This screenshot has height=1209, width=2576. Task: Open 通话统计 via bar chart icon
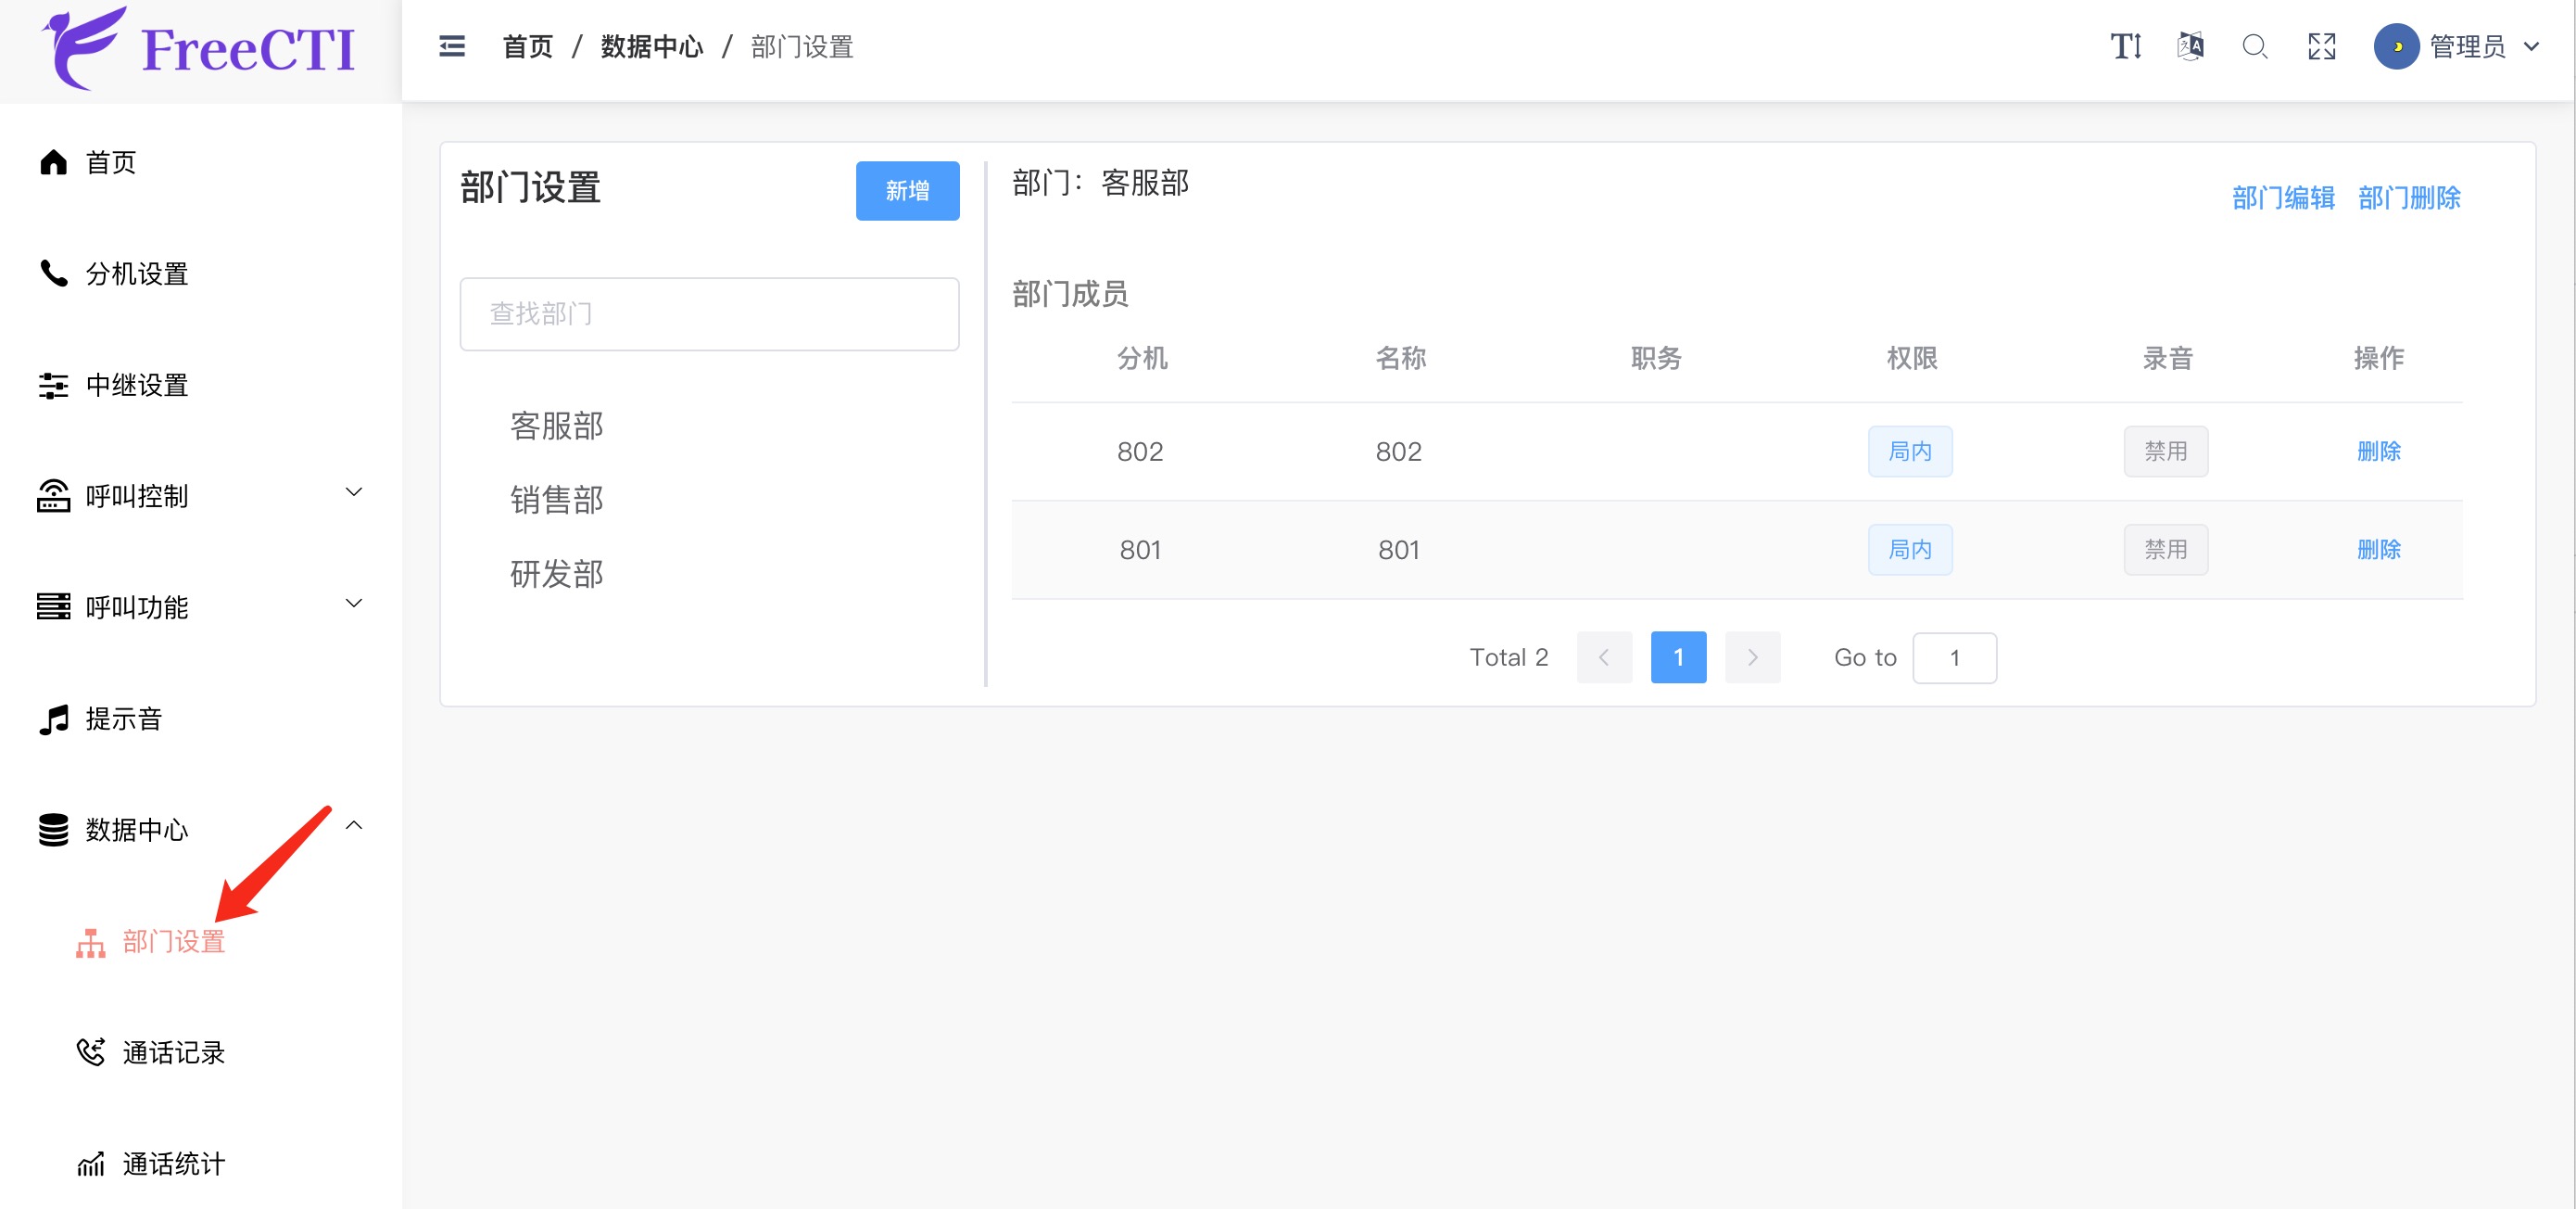click(91, 1163)
